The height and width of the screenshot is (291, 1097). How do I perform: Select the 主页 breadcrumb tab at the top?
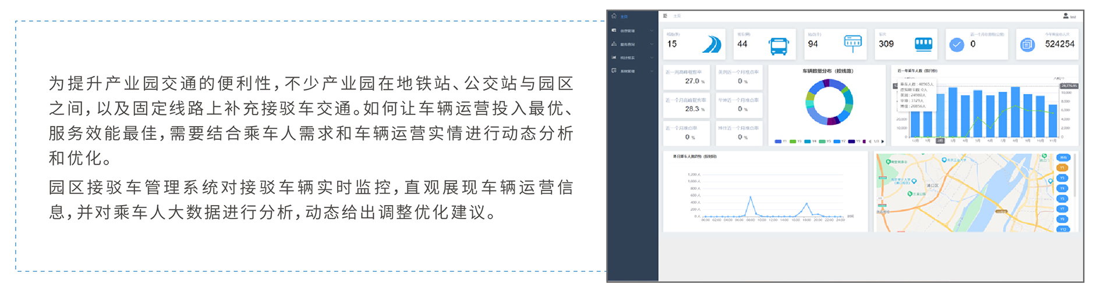click(677, 16)
